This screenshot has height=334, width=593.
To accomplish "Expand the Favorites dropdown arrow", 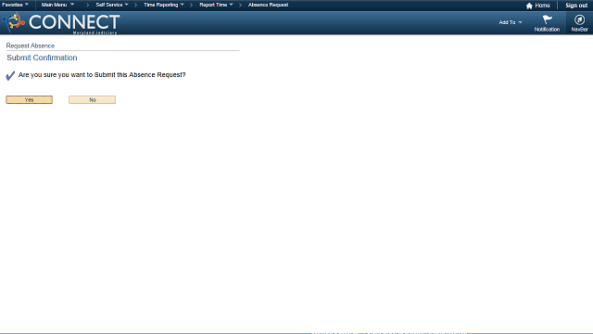I will pyautogui.click(x=27, y=5).
